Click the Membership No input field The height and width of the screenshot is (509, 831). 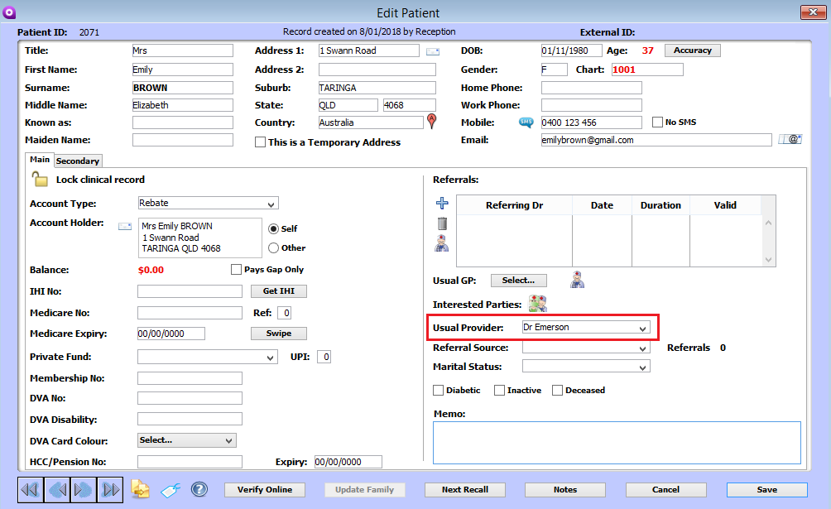click(x=190, y=378)
